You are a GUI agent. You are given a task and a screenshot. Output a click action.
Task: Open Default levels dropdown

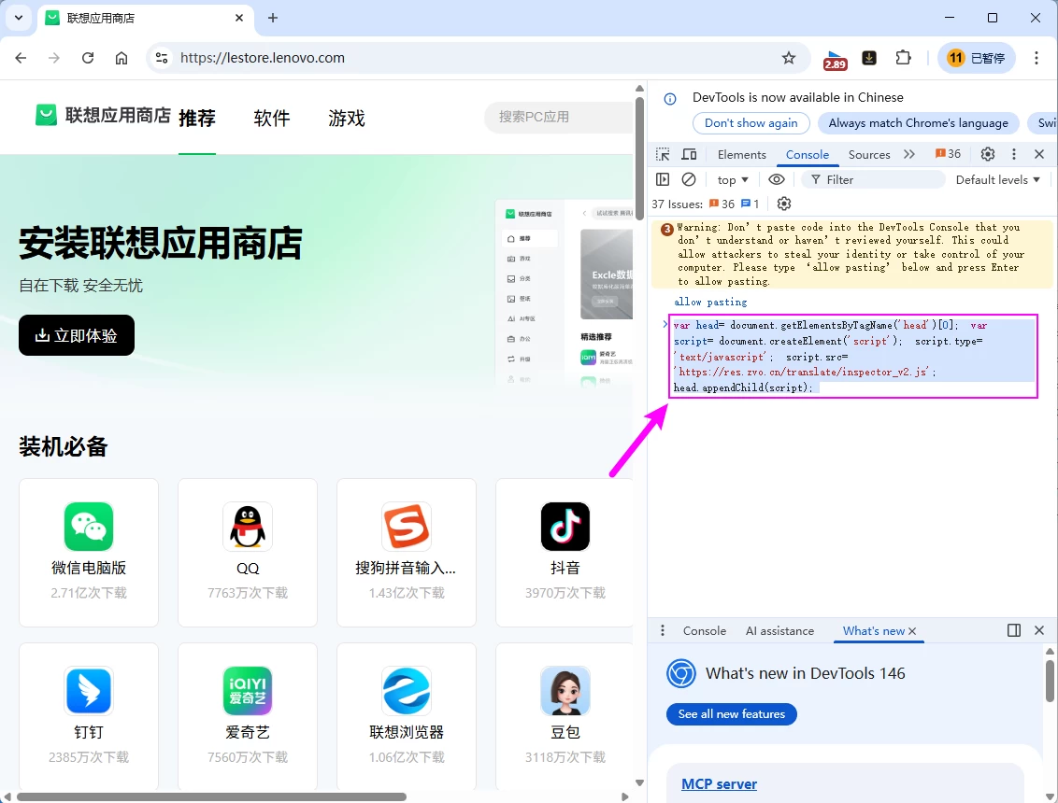997,180
